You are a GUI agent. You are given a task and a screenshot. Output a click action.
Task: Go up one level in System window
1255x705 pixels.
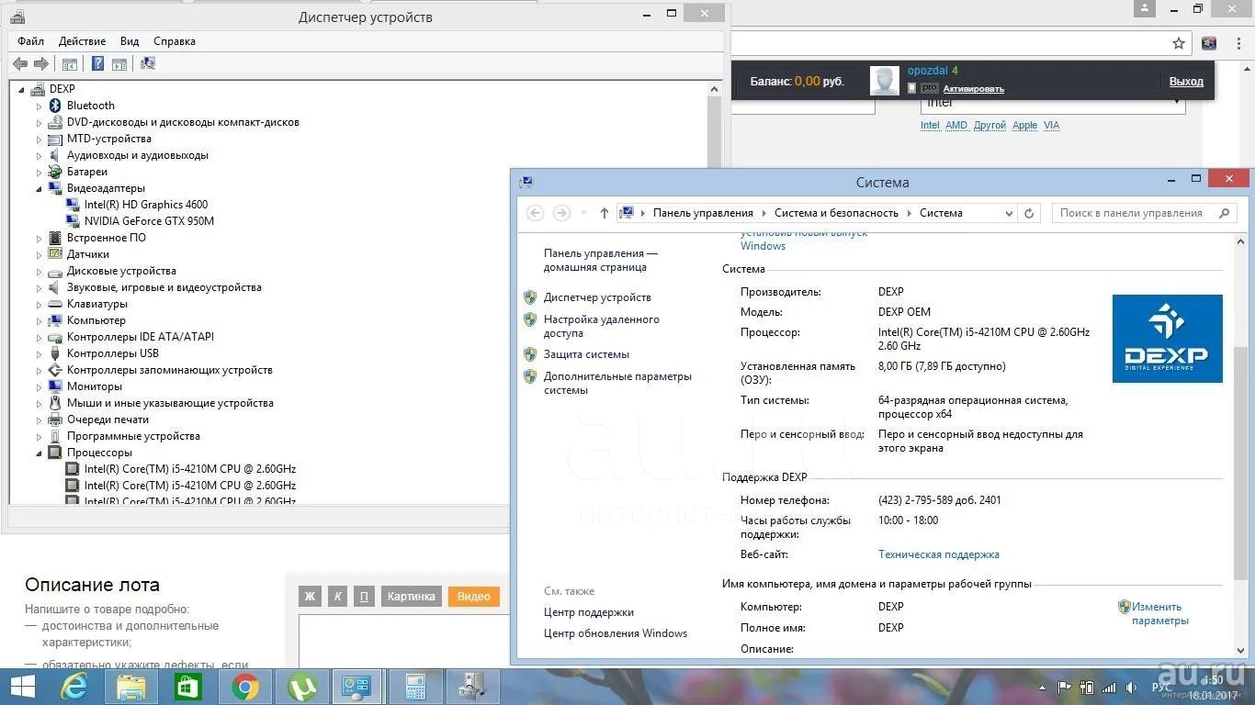(x=604, y=213)
